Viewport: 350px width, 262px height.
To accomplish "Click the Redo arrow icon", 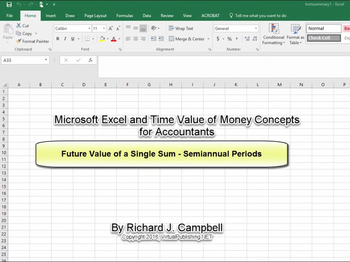I will (30, 5).
